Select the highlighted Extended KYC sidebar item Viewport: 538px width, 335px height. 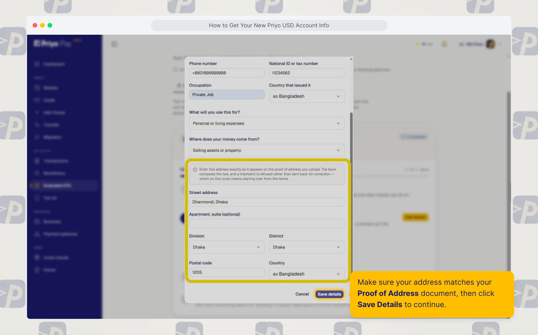(64, 185)
